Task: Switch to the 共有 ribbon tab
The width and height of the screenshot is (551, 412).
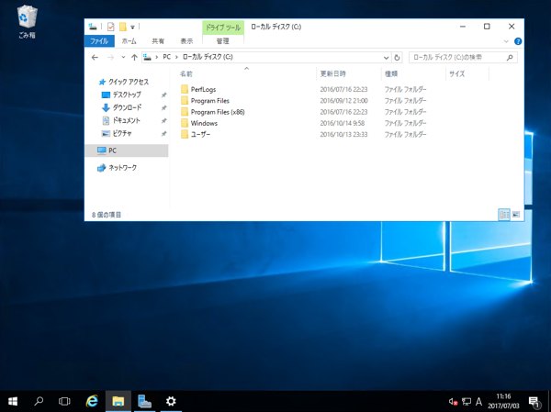Action: click(x=158, y=41)
